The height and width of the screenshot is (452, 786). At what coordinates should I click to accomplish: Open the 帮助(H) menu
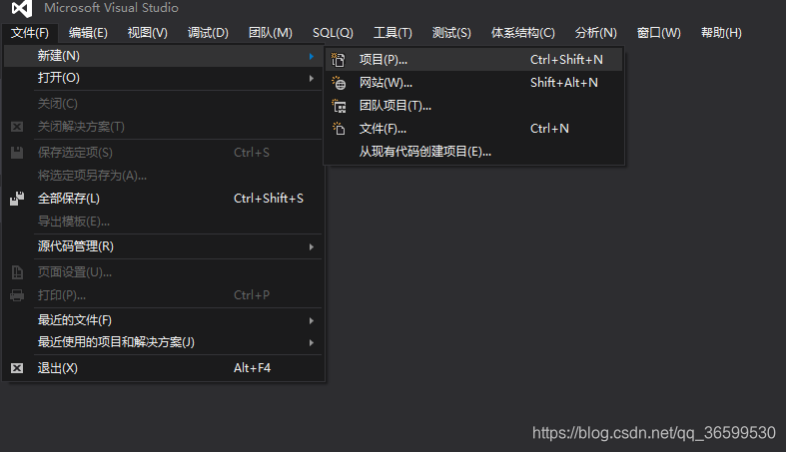(721, 33)
